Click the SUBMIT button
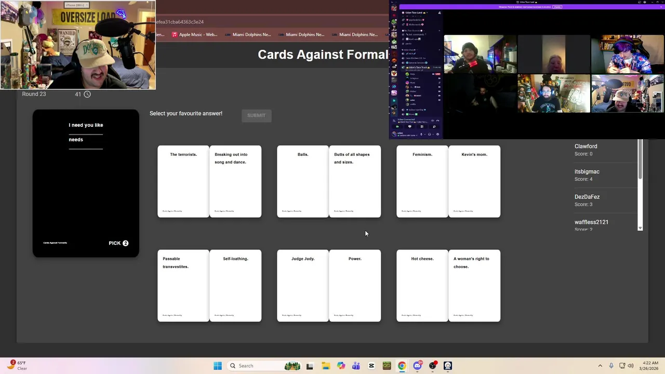This screenshot has height=374, width=665. (256, 115)
